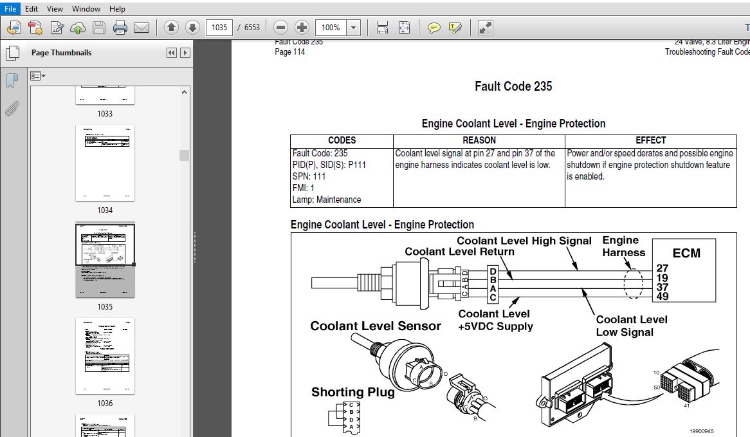This screenshot has height=437, width=750.
Task: Click the navigation pane divider handle
Action: click(x=195, y=247)
